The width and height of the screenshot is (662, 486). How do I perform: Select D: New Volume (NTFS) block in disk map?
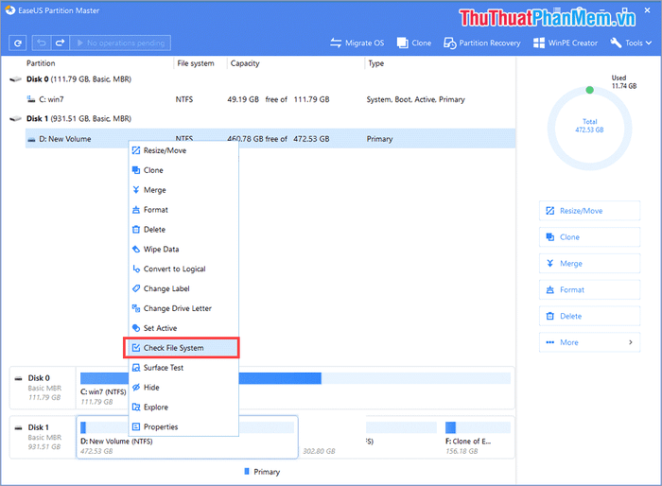(187, 437)
